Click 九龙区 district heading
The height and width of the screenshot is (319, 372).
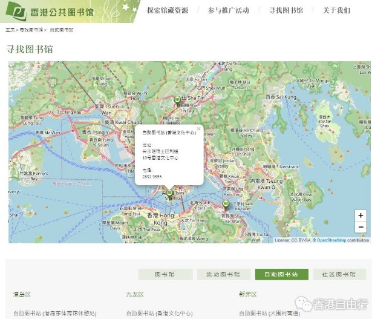135,295
